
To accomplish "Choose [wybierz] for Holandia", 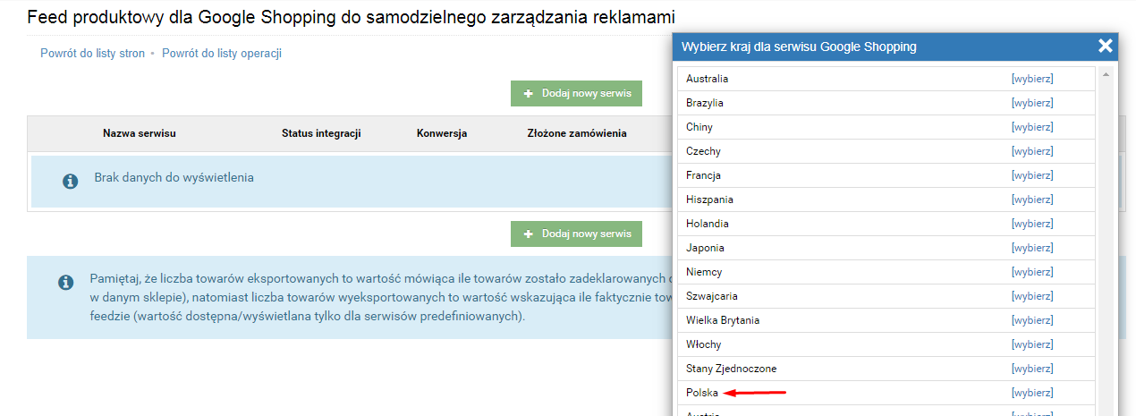I will click(x=1032, y=224).
